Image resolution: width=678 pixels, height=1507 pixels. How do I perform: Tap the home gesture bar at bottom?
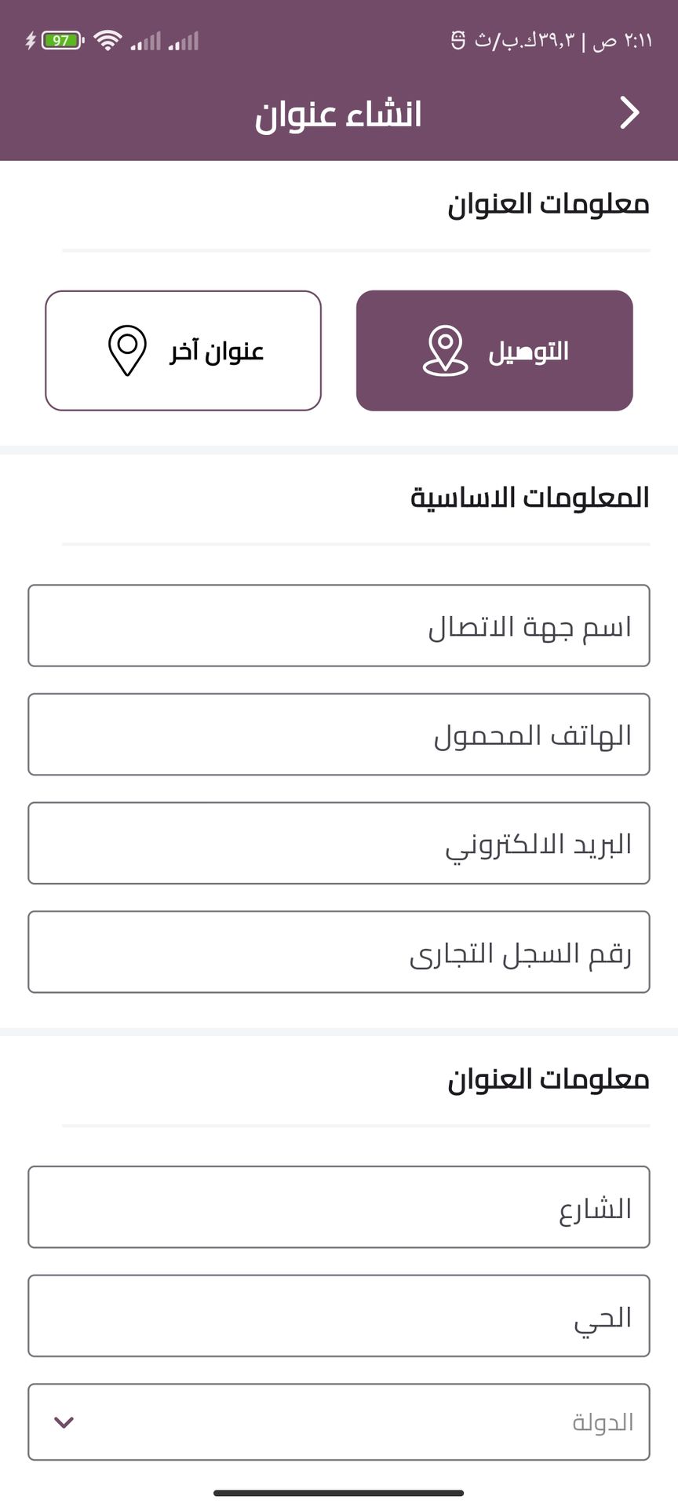pos(339,1493)
